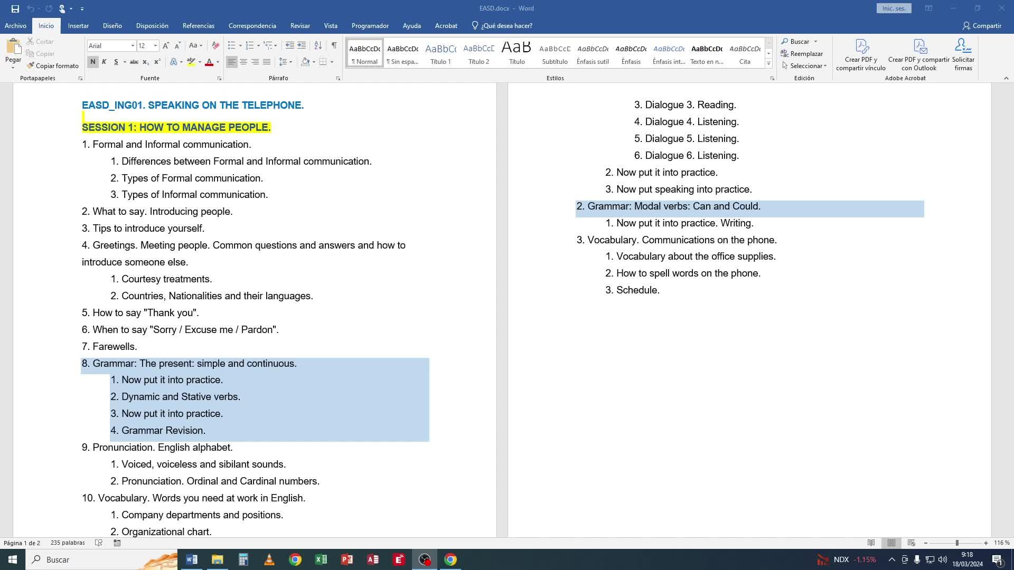
Task: Switch to the Diseño ribbon tab
Action: coord(112,25)
